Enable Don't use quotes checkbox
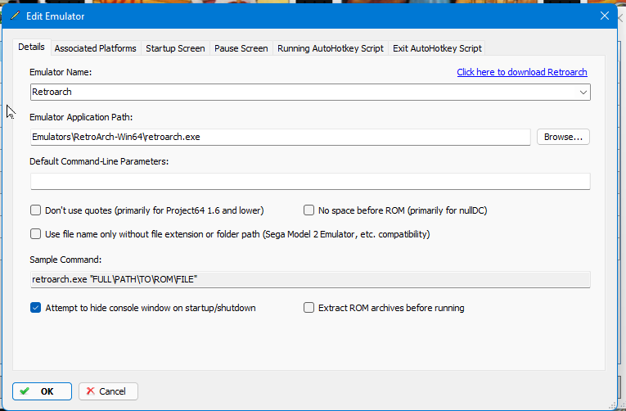This screenshot has height=411, width=626. [35, 210]
